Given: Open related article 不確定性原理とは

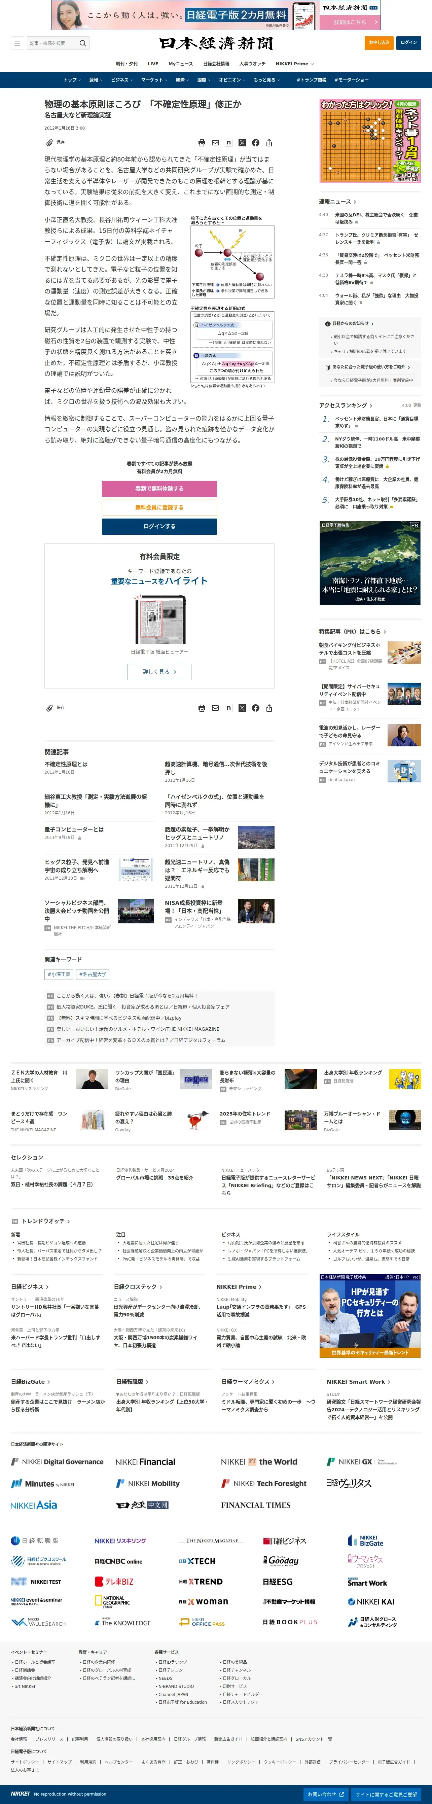Looking at the screenshot, I should click(x=66, y=764).
